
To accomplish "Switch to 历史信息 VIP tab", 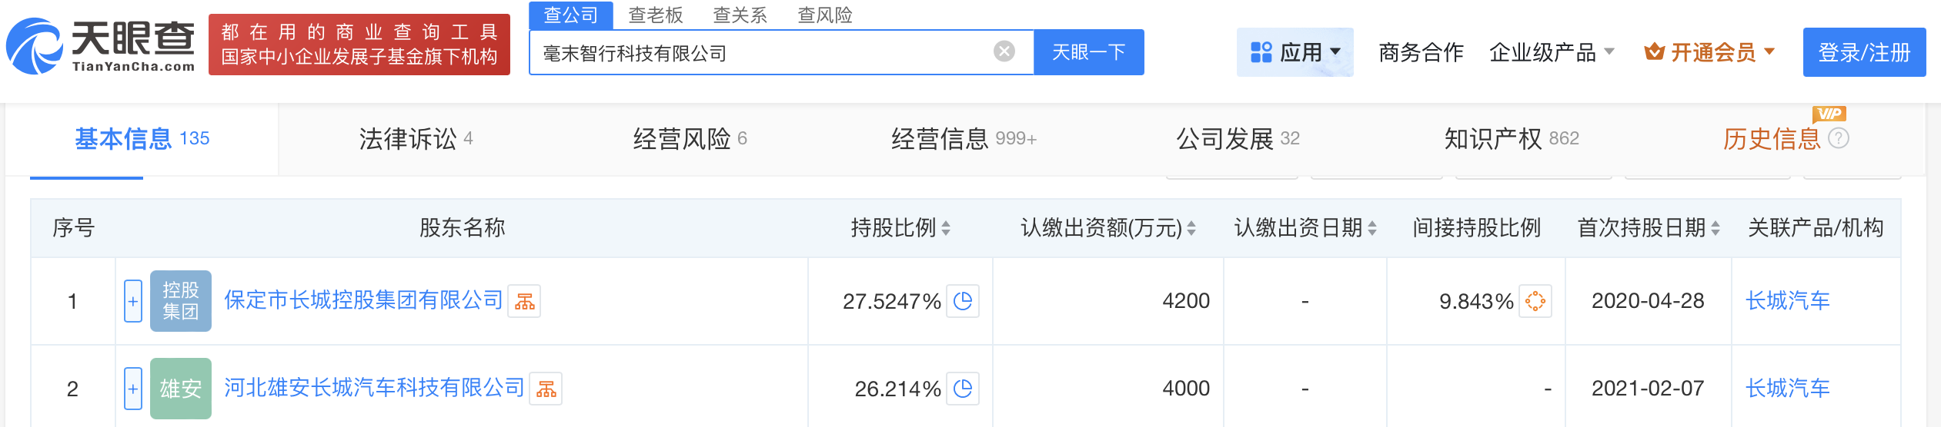I will [x=1772, y=139].
